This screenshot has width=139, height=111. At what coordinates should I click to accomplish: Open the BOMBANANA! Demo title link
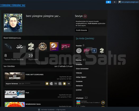(33, 104)
